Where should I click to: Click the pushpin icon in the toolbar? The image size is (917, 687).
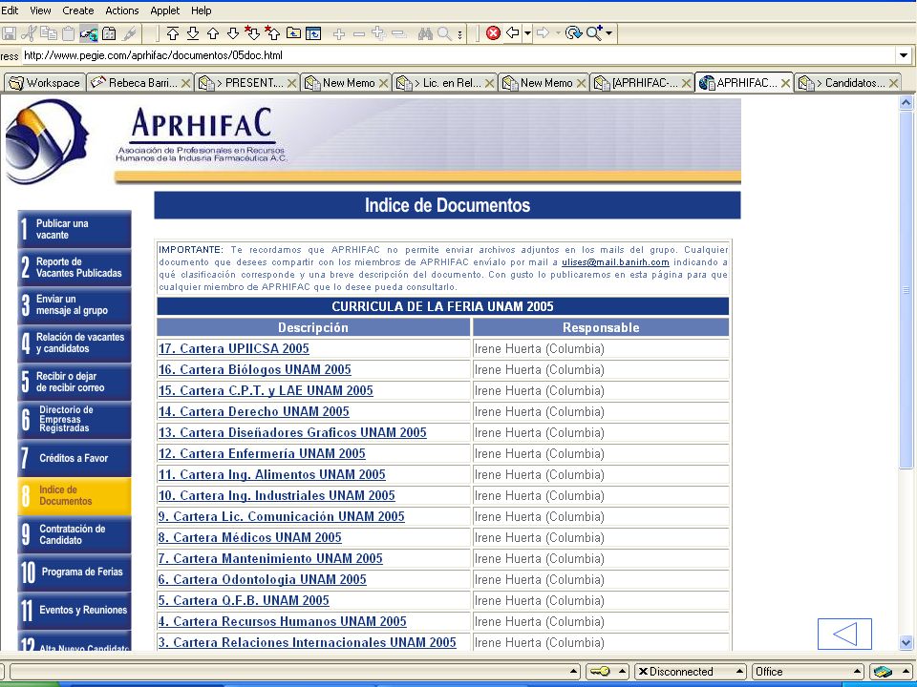coord(129,33)
